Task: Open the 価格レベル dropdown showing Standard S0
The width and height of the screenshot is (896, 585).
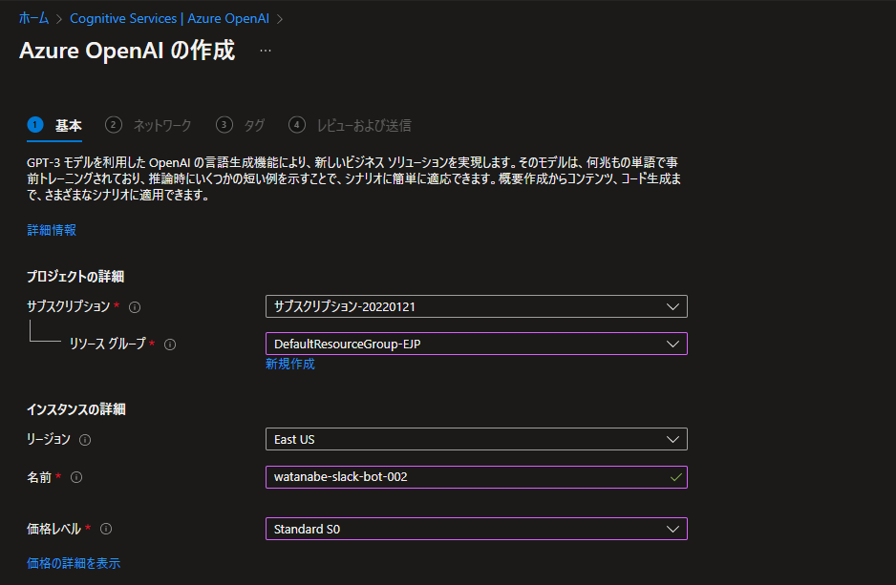Action: pos(675,528)
